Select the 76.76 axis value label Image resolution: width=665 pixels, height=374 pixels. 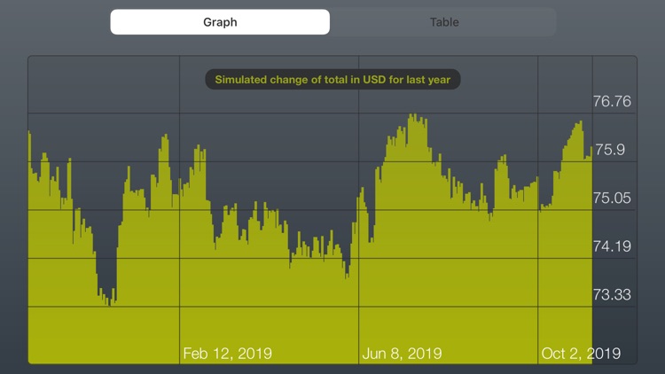(x=612, y=101)
